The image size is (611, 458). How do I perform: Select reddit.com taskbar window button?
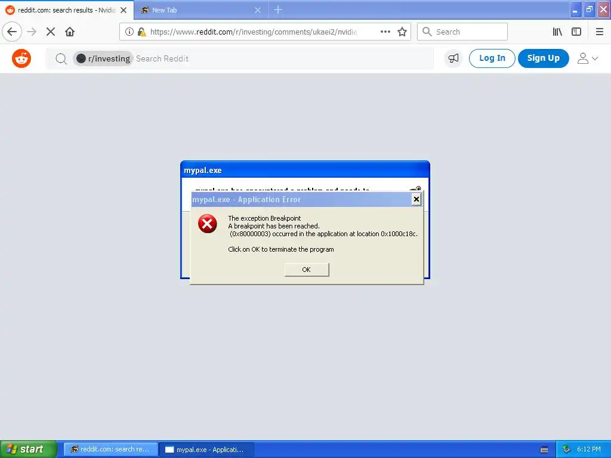coord(111,450)
